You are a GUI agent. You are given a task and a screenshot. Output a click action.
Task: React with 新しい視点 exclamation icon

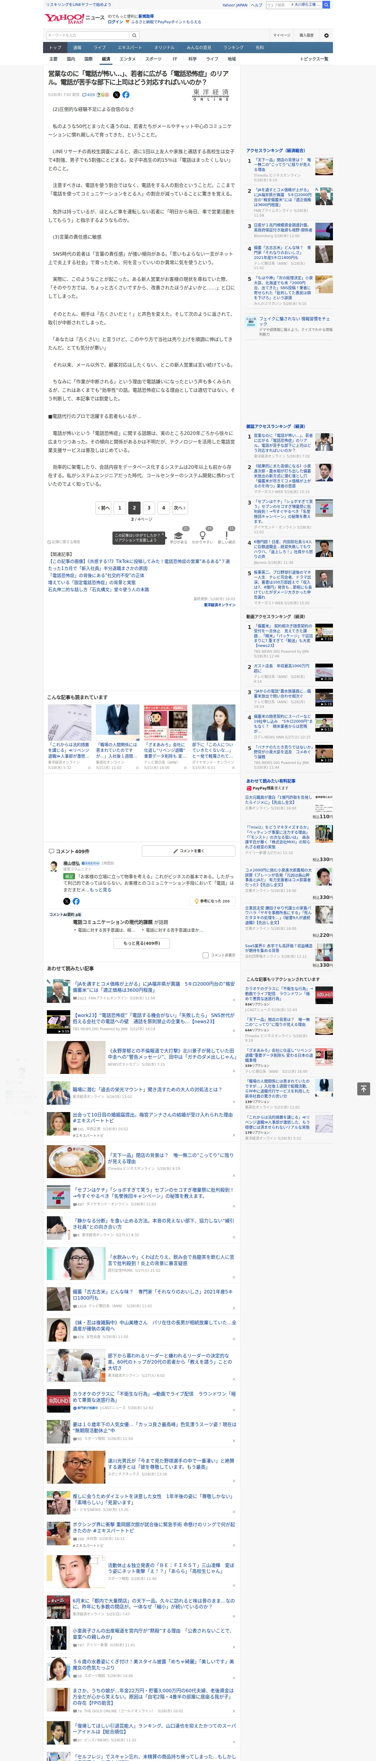click(227, 536)
